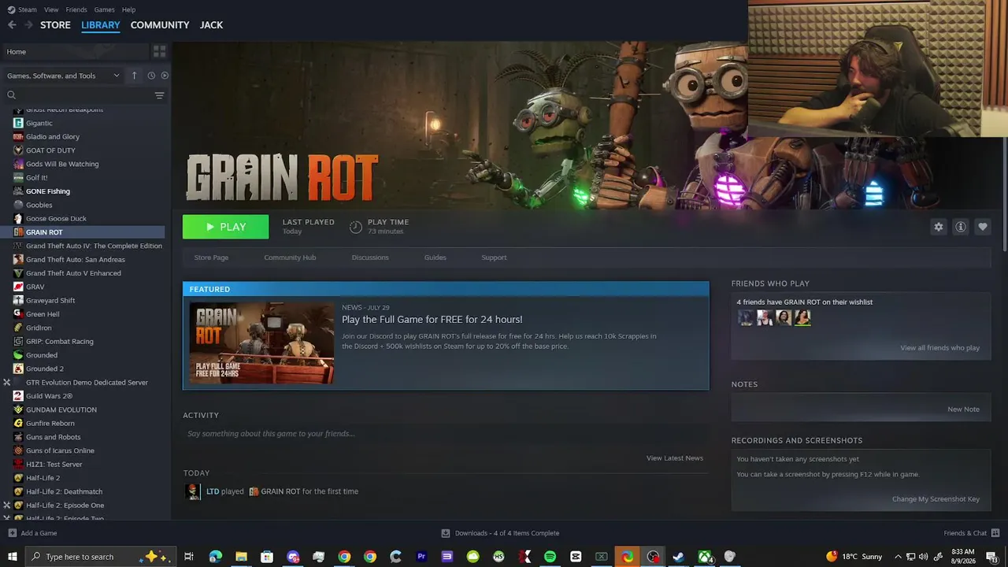Screen dimensions: 1008x567
Task: Go back using the back arrow
Action: click(x=12, y=25)
